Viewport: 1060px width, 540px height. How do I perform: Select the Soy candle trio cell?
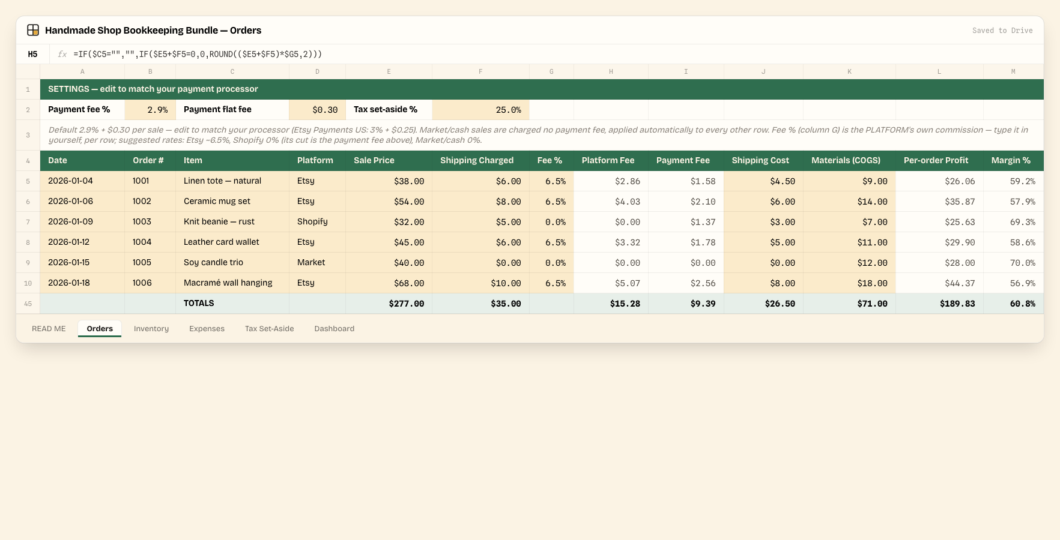(232, 263)
